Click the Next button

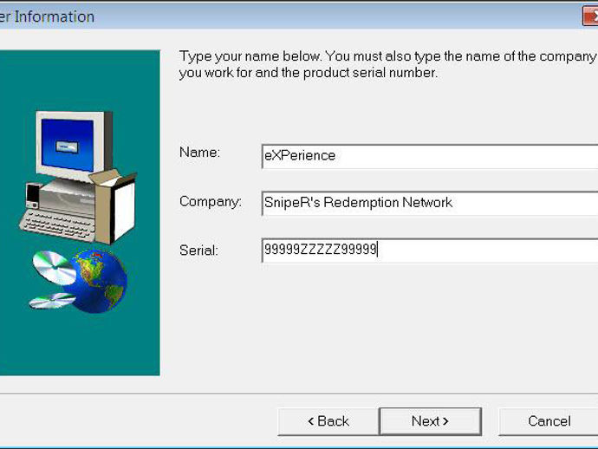click(x=430, y=421)
